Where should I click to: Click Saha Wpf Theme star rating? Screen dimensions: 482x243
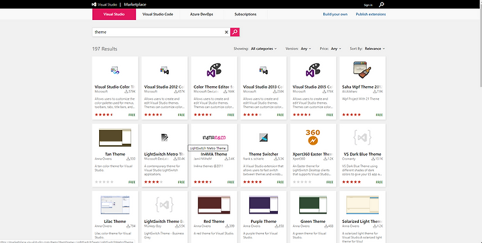coord(351,114)
